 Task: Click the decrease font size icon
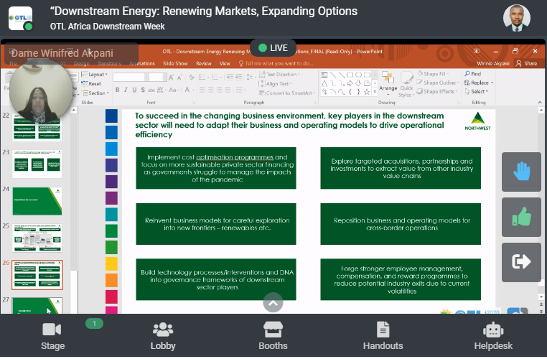tap(179, 78)
